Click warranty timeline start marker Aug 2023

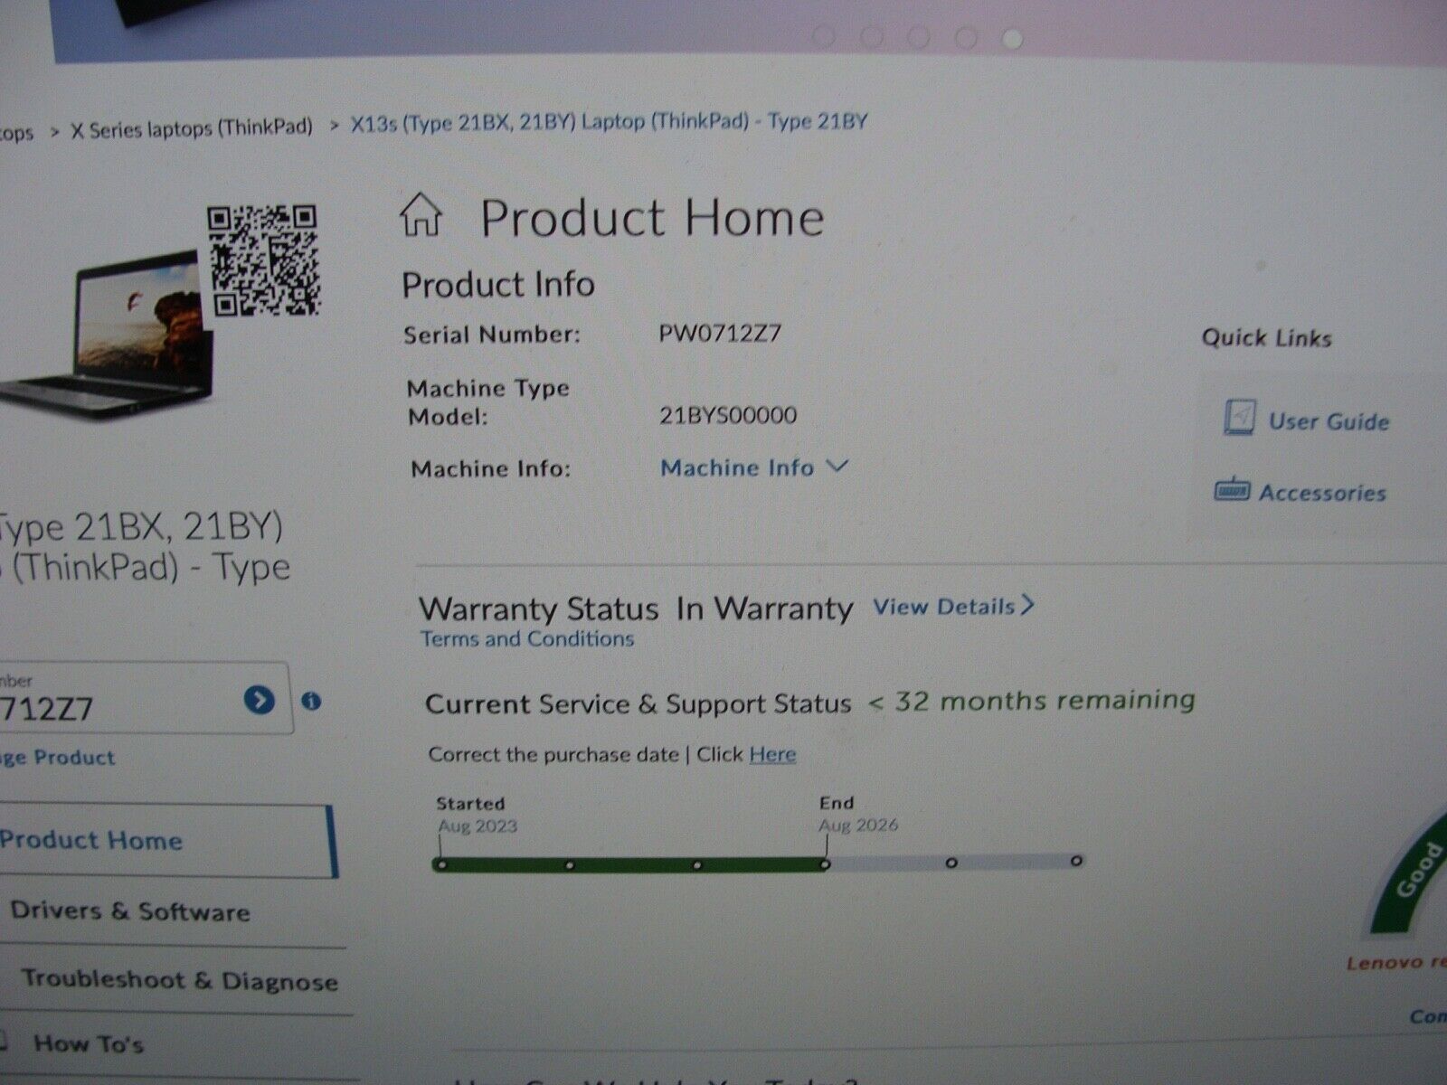pos(440,864)
